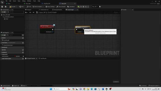Close the Compiler Results tab

[36, 58]
